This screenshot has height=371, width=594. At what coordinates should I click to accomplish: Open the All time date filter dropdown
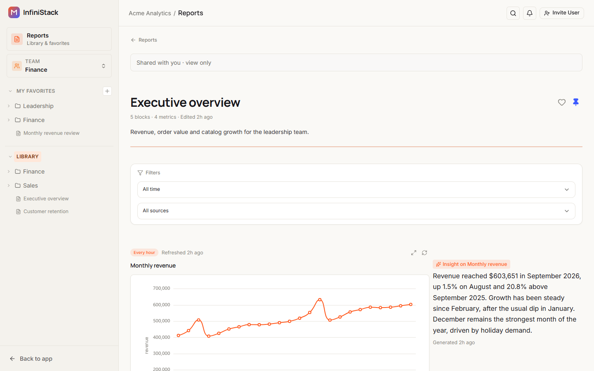pyautogui.click(x=356, y=190)
